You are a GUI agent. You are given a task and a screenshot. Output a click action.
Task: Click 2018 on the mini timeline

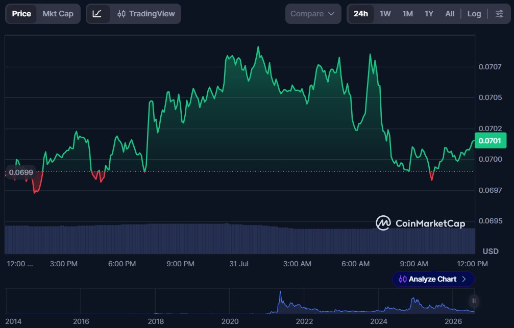coord(156,321)
